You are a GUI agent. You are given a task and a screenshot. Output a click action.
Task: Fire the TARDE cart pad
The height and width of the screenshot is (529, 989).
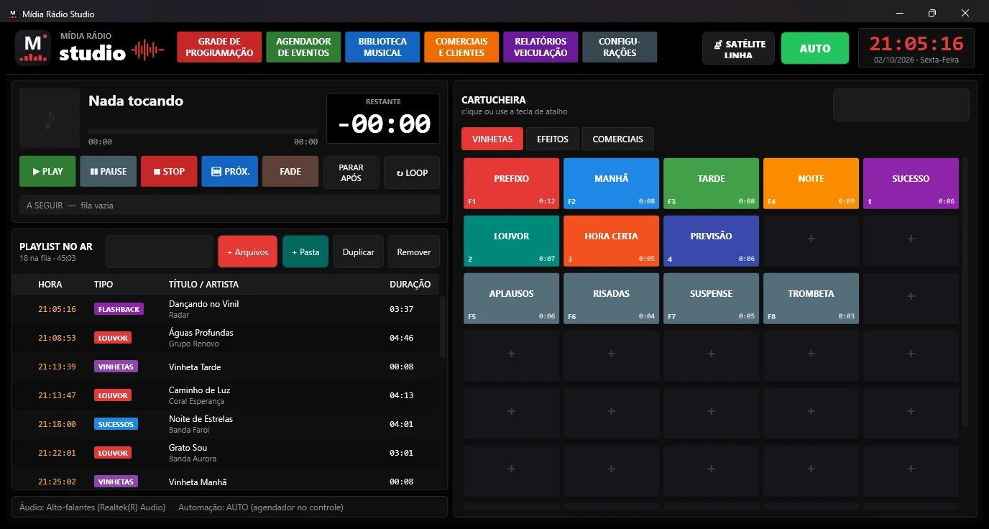[712, 183]
